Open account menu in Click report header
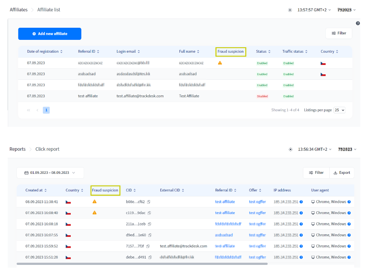Screen dimensions: 366x268 [347, 149]
